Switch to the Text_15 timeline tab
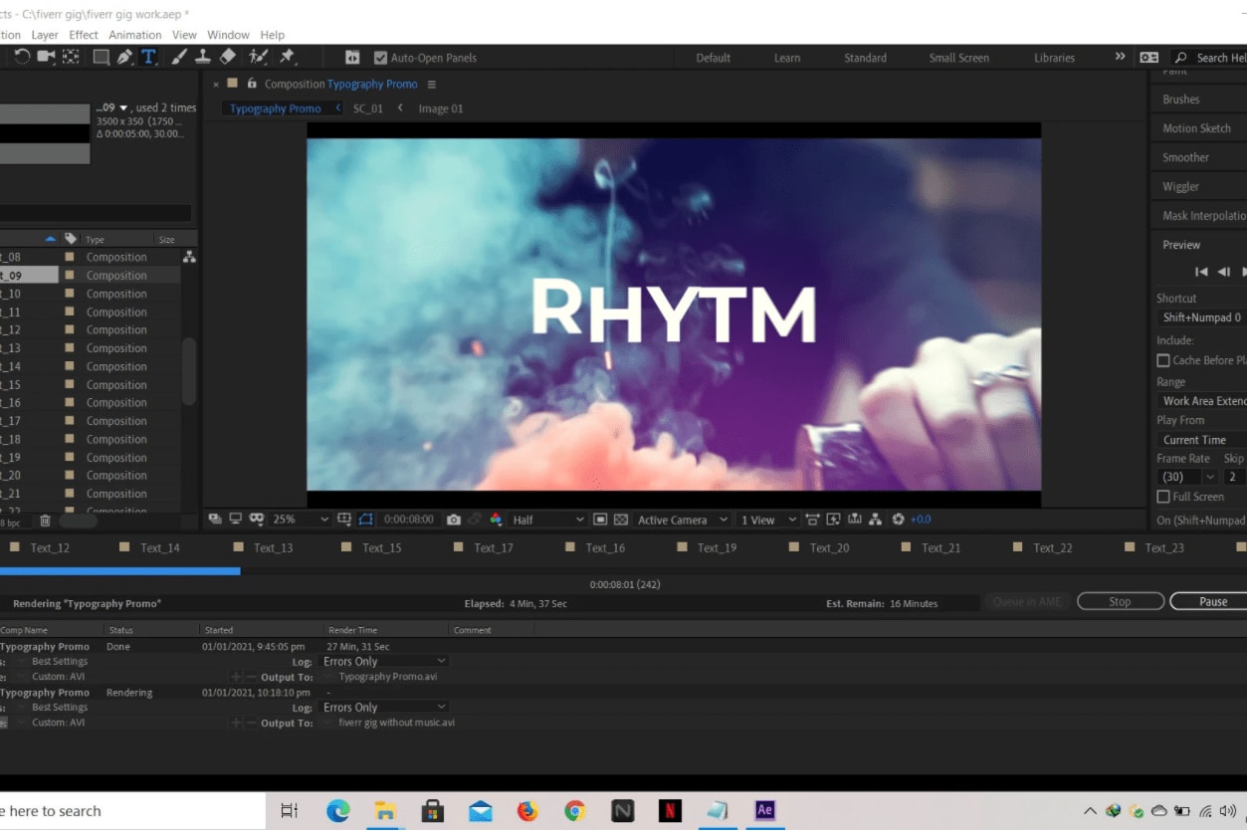The width and height of the screenshot is (1247, 831). coord(381,547)
